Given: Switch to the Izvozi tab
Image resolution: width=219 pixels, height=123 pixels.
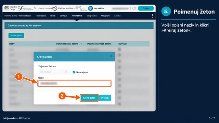Looking at the screenshot, I should point(53,16).
